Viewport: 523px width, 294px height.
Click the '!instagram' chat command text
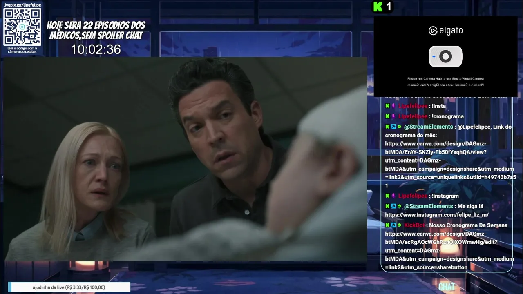tap(445, 196)
